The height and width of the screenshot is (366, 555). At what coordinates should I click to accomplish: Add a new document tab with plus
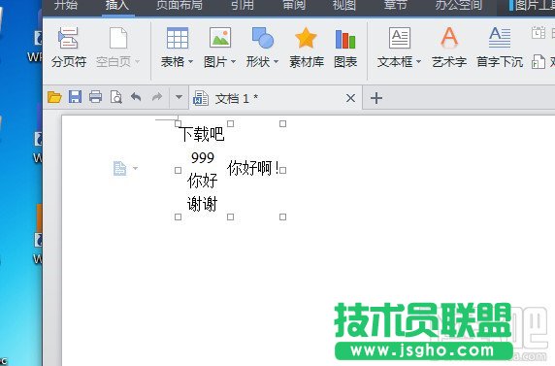376,98
